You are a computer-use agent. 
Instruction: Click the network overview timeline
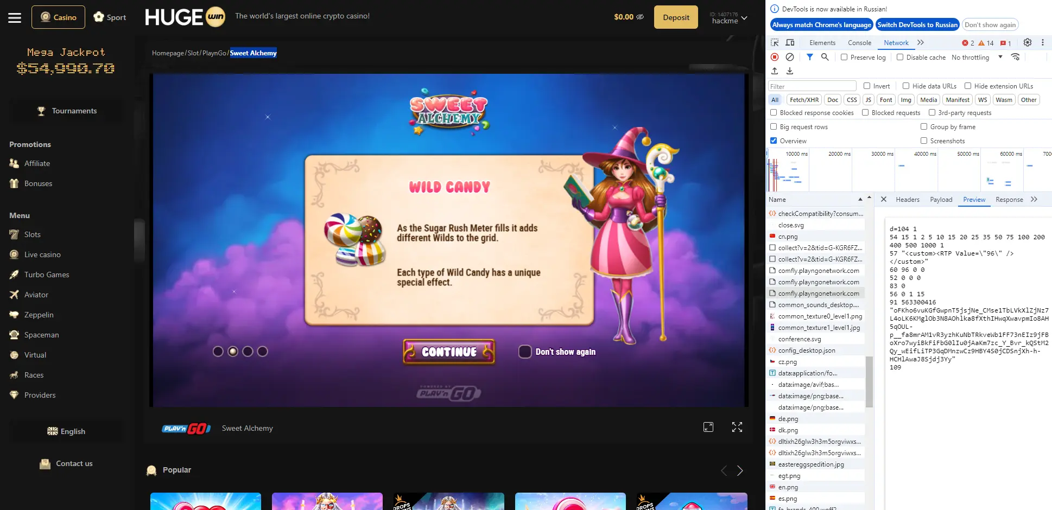point(909,169)
